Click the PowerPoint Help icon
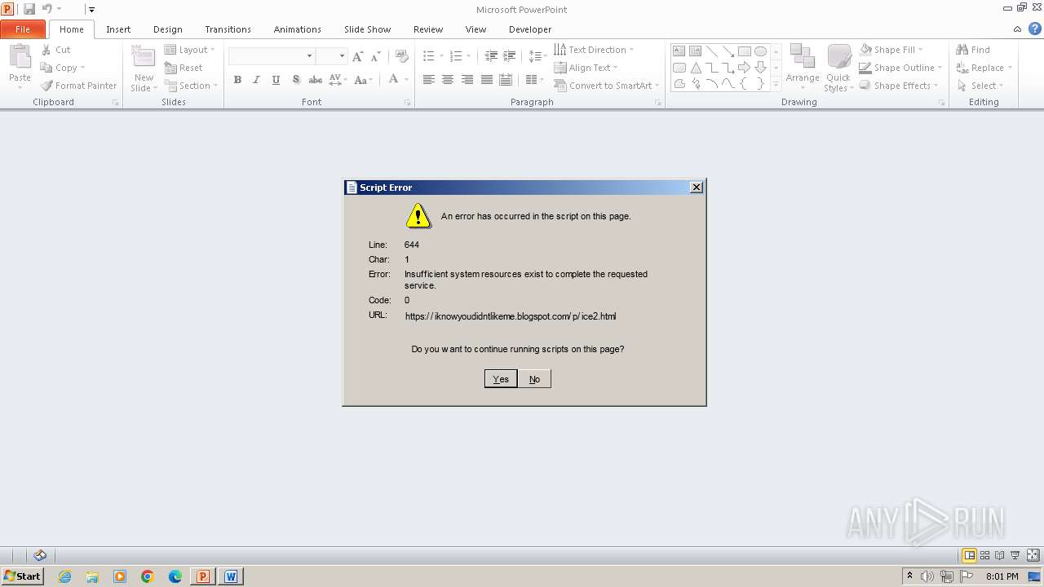The width and height of the screenshot is (1044, 587). tap(1033, 29)
